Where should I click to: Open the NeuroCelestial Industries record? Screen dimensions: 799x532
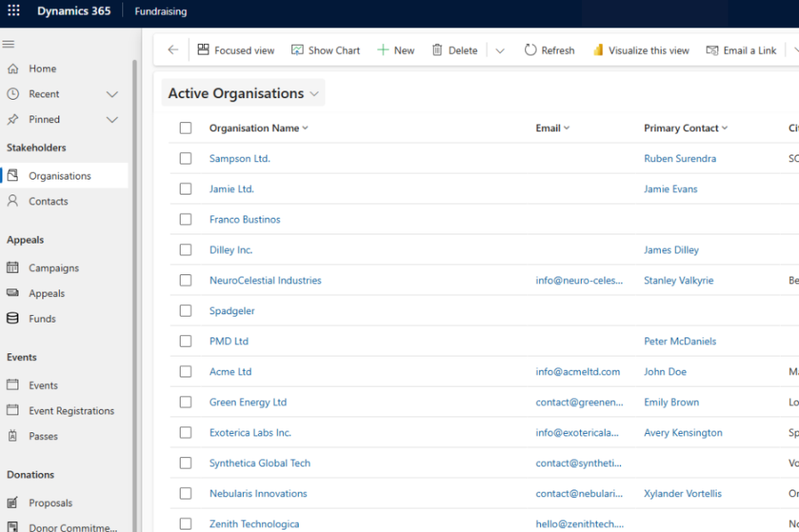click(x=265, y=280)
